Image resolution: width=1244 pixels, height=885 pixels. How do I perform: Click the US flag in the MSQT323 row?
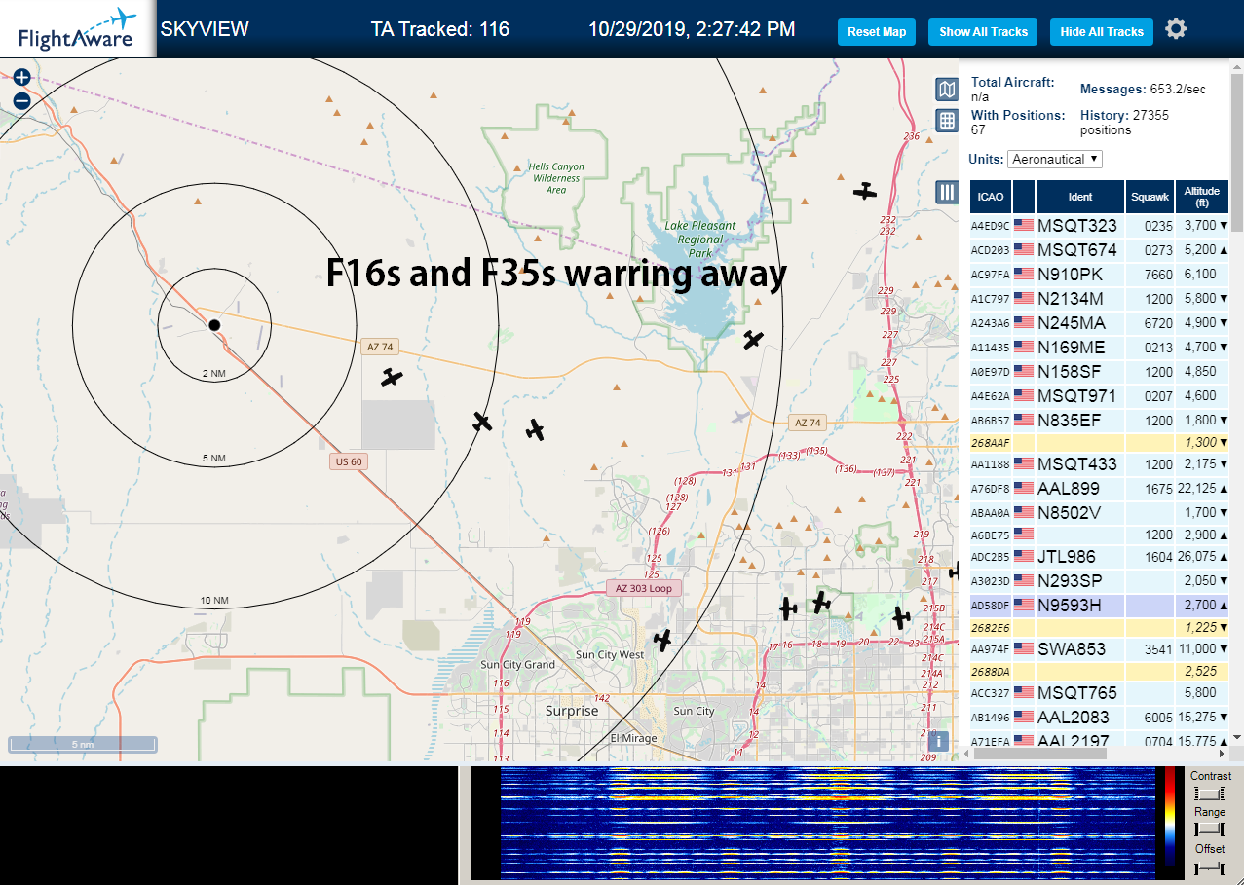point(1024,225)
